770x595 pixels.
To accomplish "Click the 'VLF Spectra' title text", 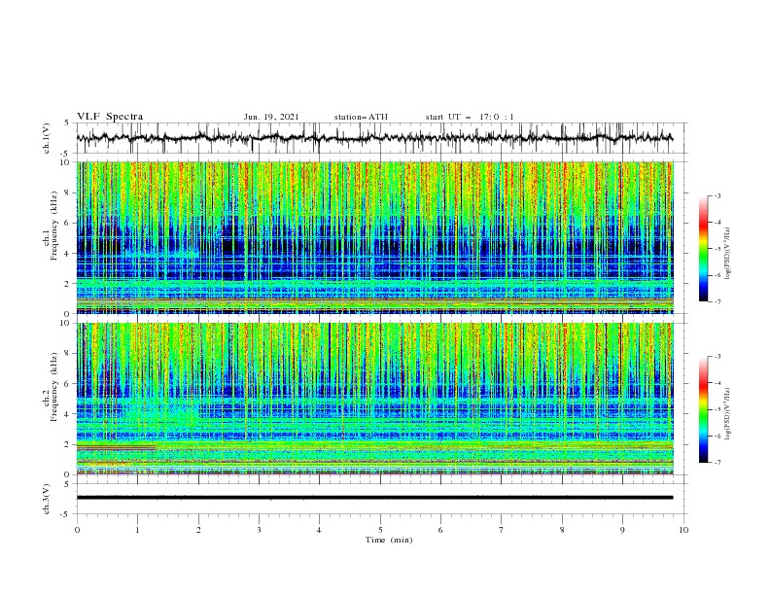I will click(x=110, y=117).
